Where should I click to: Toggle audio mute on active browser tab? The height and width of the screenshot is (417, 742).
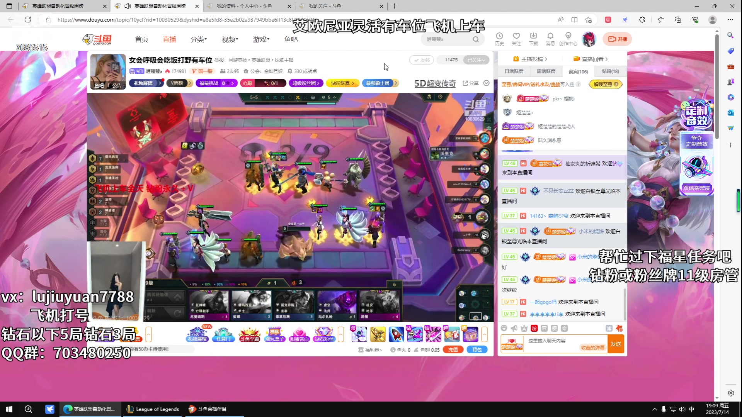coord(128,6)
